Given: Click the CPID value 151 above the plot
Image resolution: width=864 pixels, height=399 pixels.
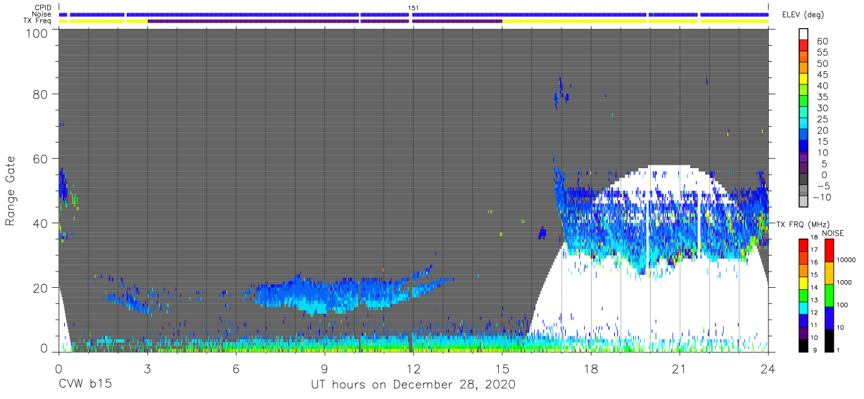Looking at the screenshot, I should 413,8.
